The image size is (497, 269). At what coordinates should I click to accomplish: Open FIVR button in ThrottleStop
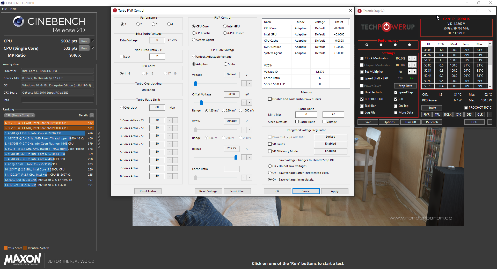point(426,115)
